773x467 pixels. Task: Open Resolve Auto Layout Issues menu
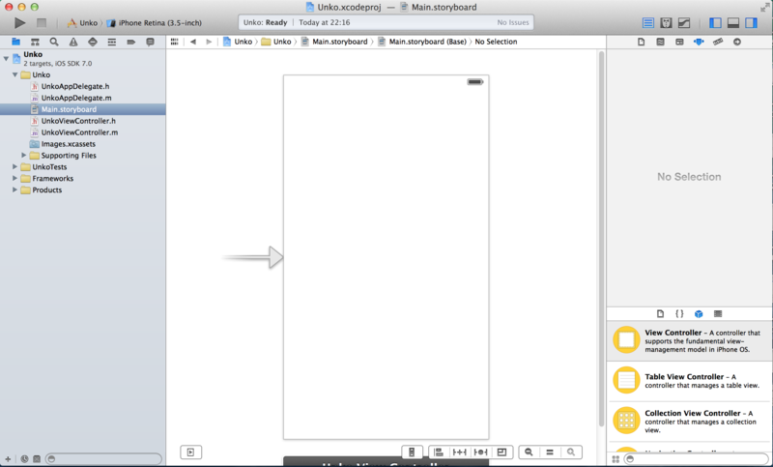[480, 452]
